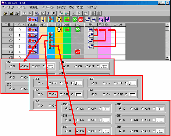
Task: Select the GO icon in palette row
Action: [x=75, y=19]
